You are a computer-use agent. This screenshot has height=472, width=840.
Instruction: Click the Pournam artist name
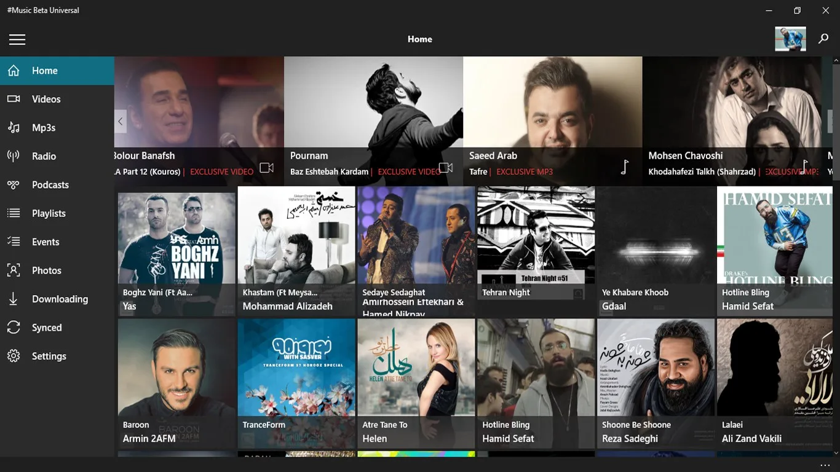point(309,155)
